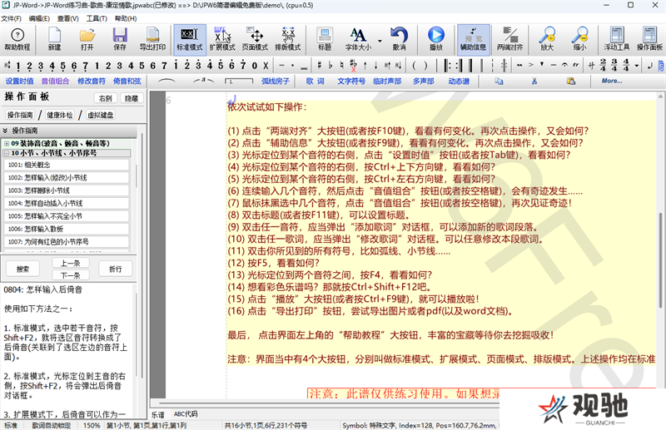
Task: Create a new score with 新建
Action: pyautogui.click(x=54, y=39)
